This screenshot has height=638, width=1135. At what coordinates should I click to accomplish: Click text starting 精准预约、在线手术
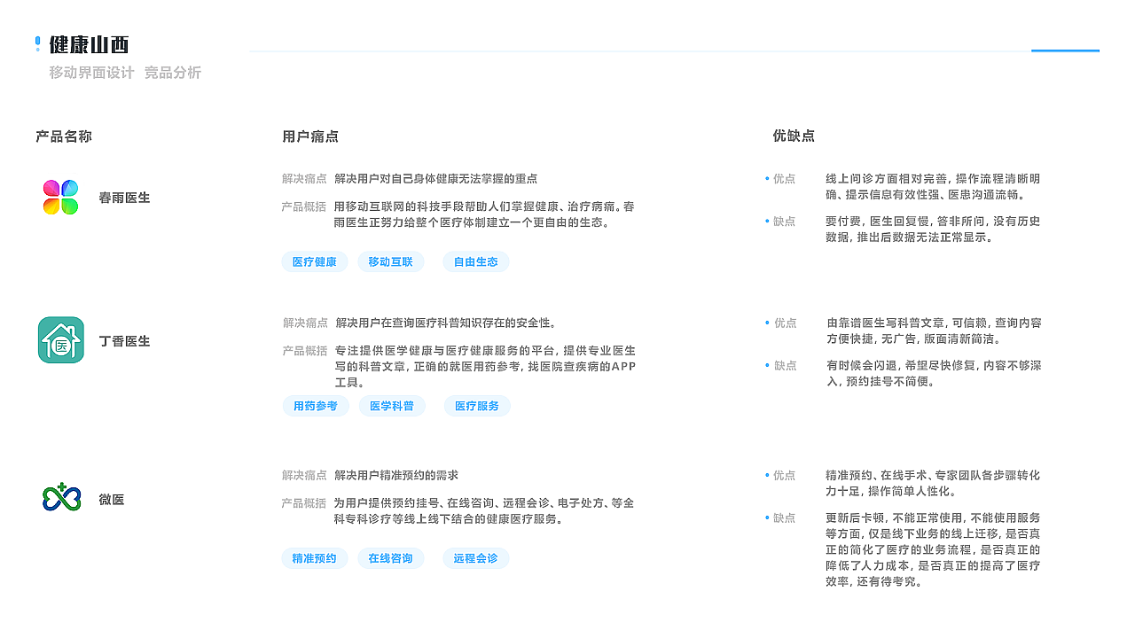click(x=933, y=483)
